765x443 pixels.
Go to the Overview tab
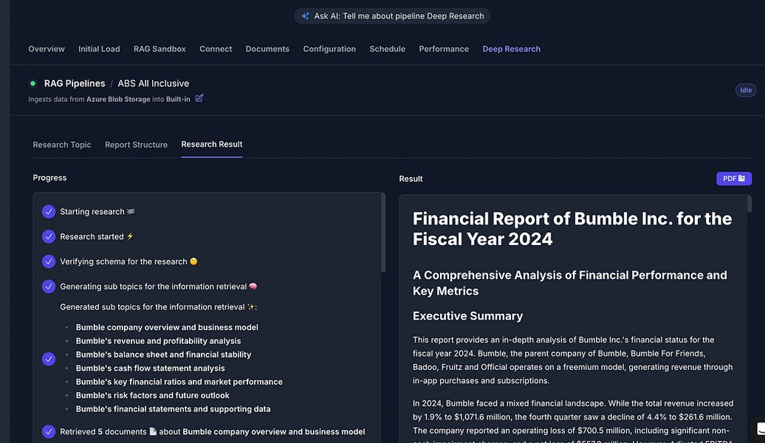pos(47,49)
